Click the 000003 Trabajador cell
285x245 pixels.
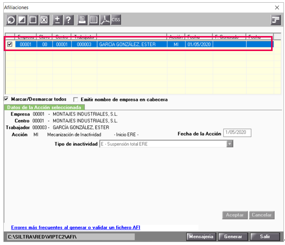pyautogui.click(x=84, y=44)
